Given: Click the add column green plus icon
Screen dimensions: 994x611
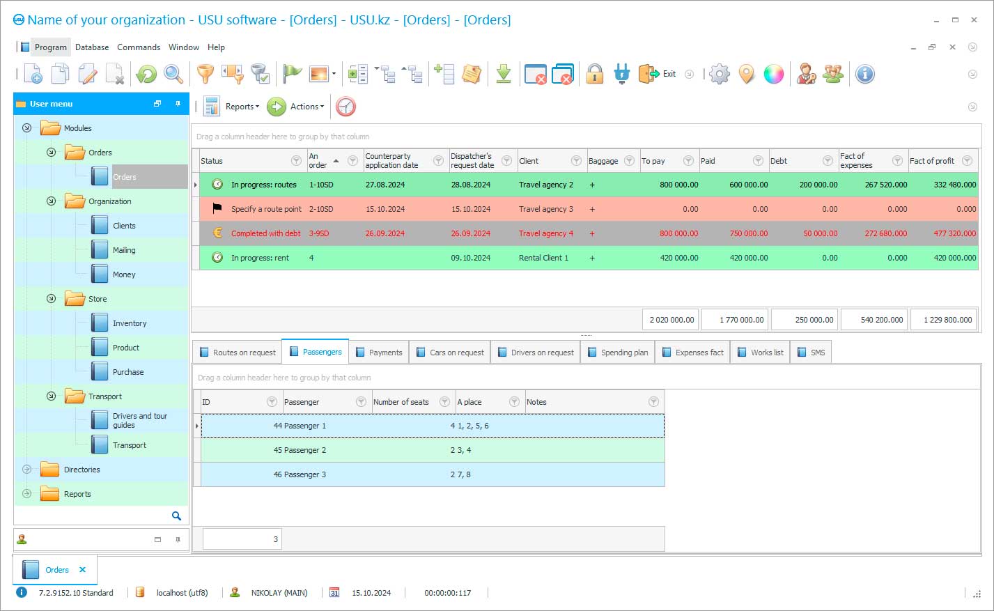Looking at the screenshot, I should tap(444, 74).
